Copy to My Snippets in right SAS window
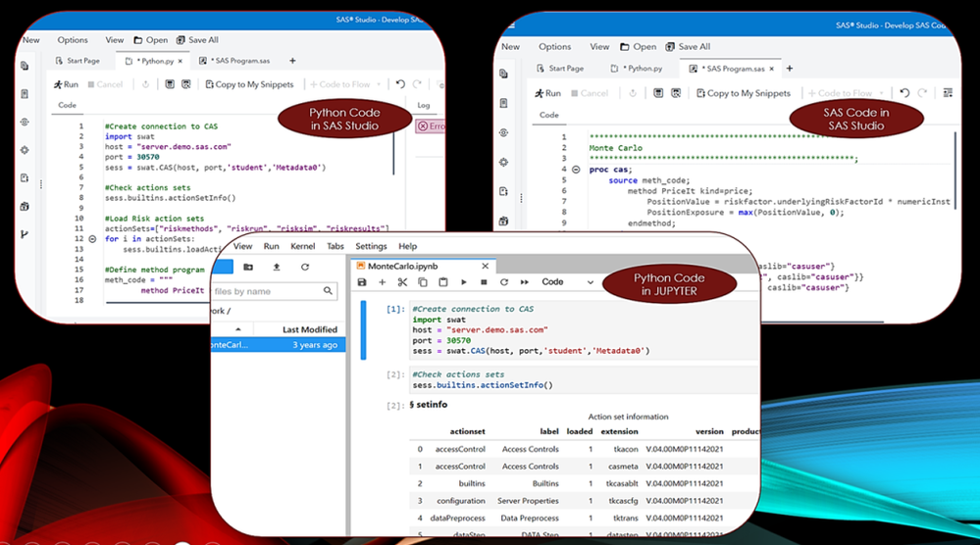This screenshot has height=545, width=980. click(744, 93)
